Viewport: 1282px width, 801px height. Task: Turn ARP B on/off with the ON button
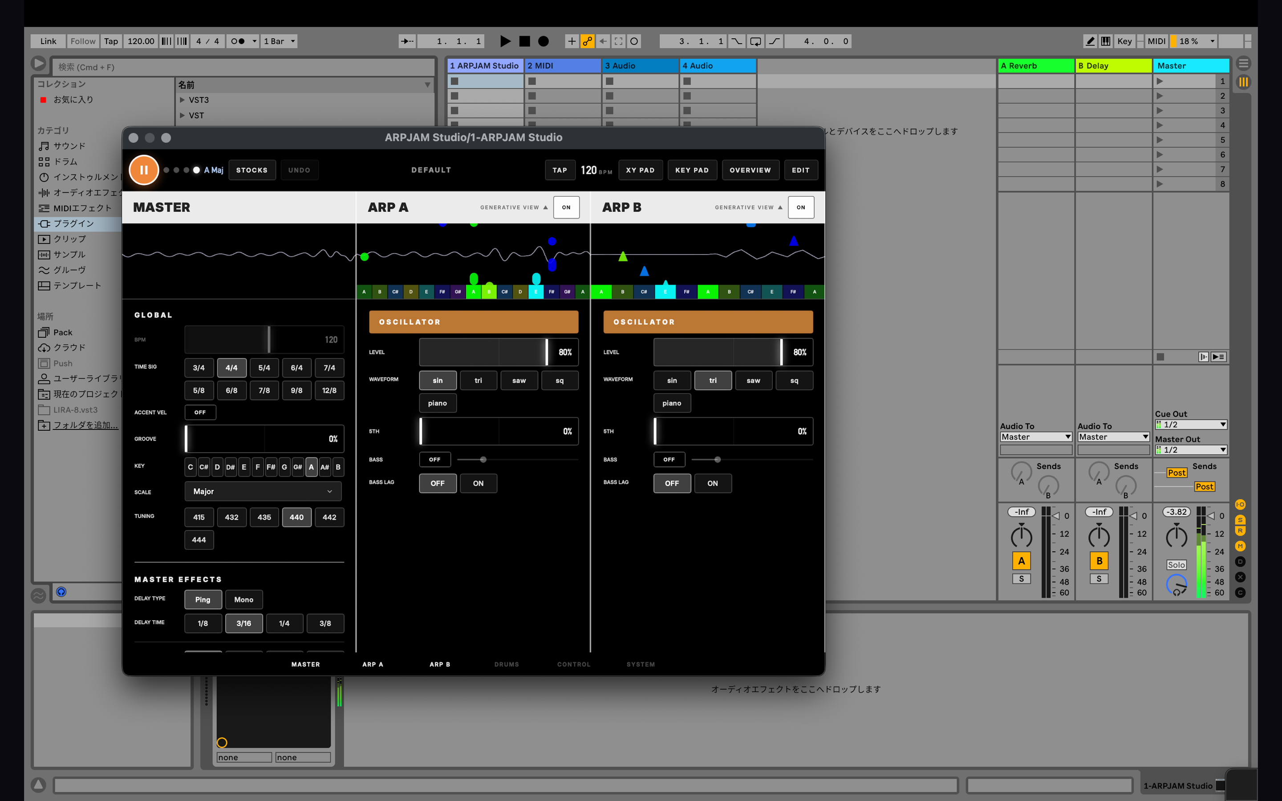point(801,207)
